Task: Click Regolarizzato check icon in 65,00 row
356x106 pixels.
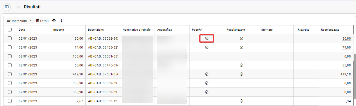Action: click(x=241, y=65)
